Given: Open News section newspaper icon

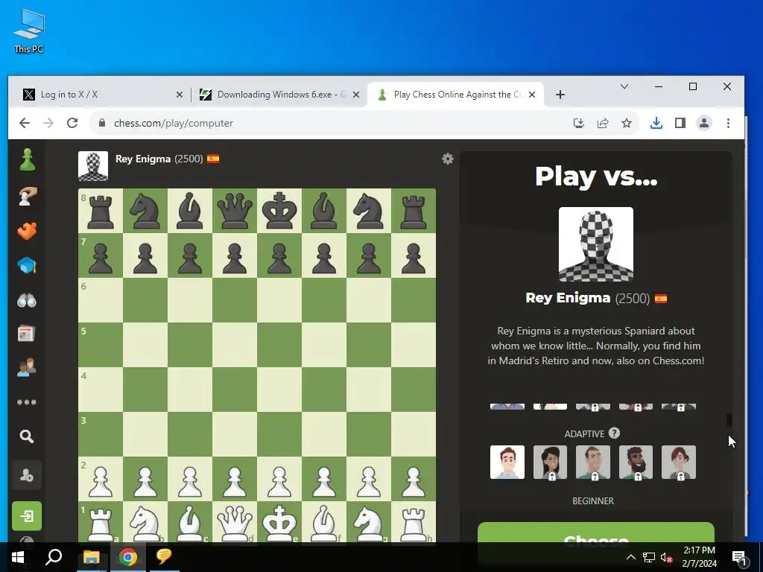Looking at the screenshot, I should 27,334.
